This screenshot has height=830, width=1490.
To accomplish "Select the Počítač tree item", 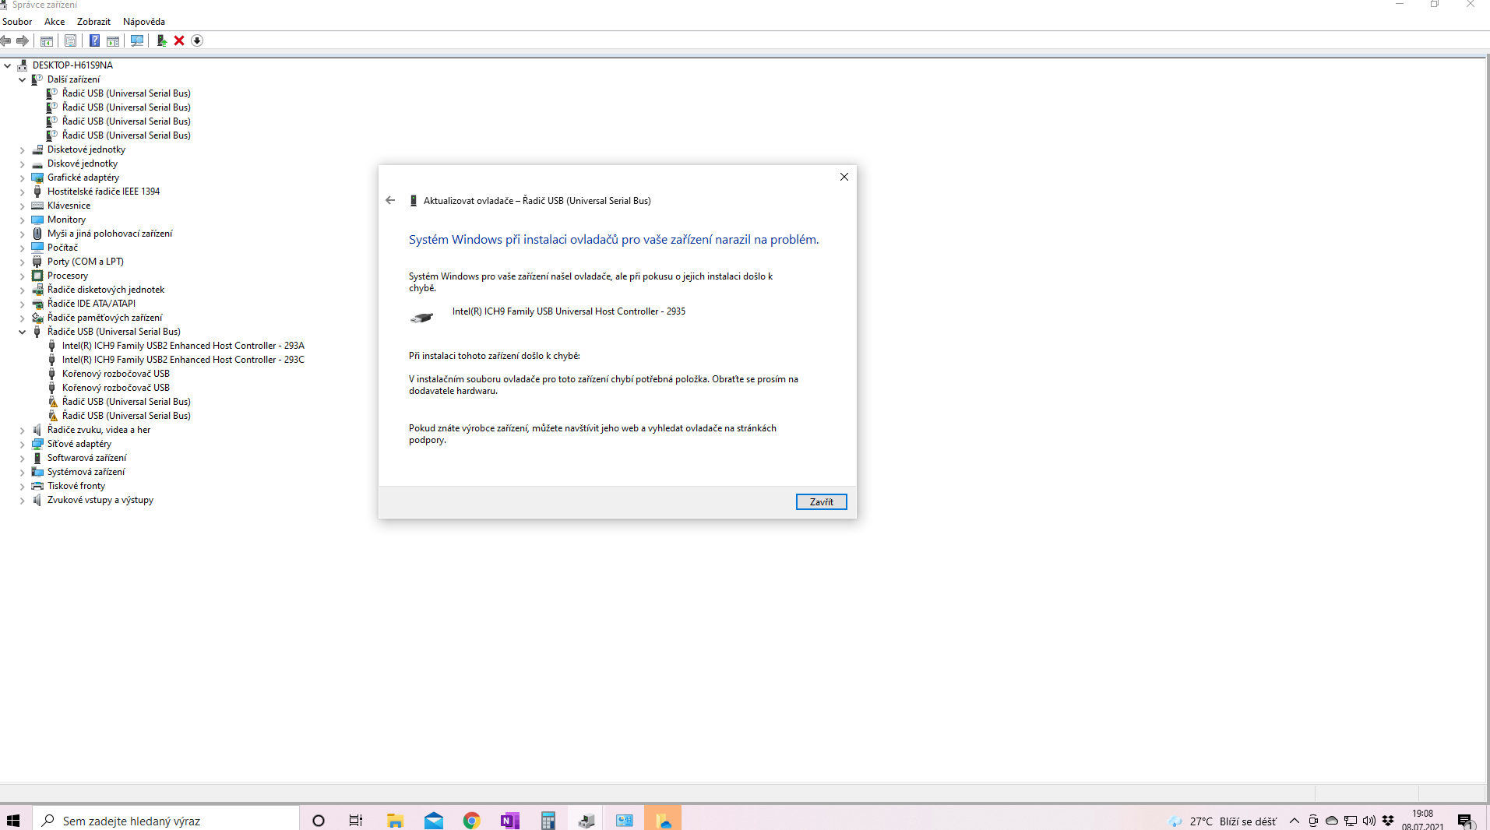I will click(x=62, y=248).
